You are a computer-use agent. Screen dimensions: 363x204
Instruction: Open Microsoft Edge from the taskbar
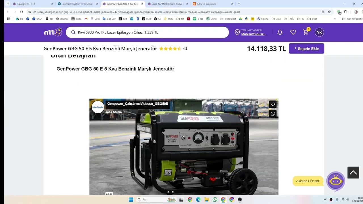198,199
